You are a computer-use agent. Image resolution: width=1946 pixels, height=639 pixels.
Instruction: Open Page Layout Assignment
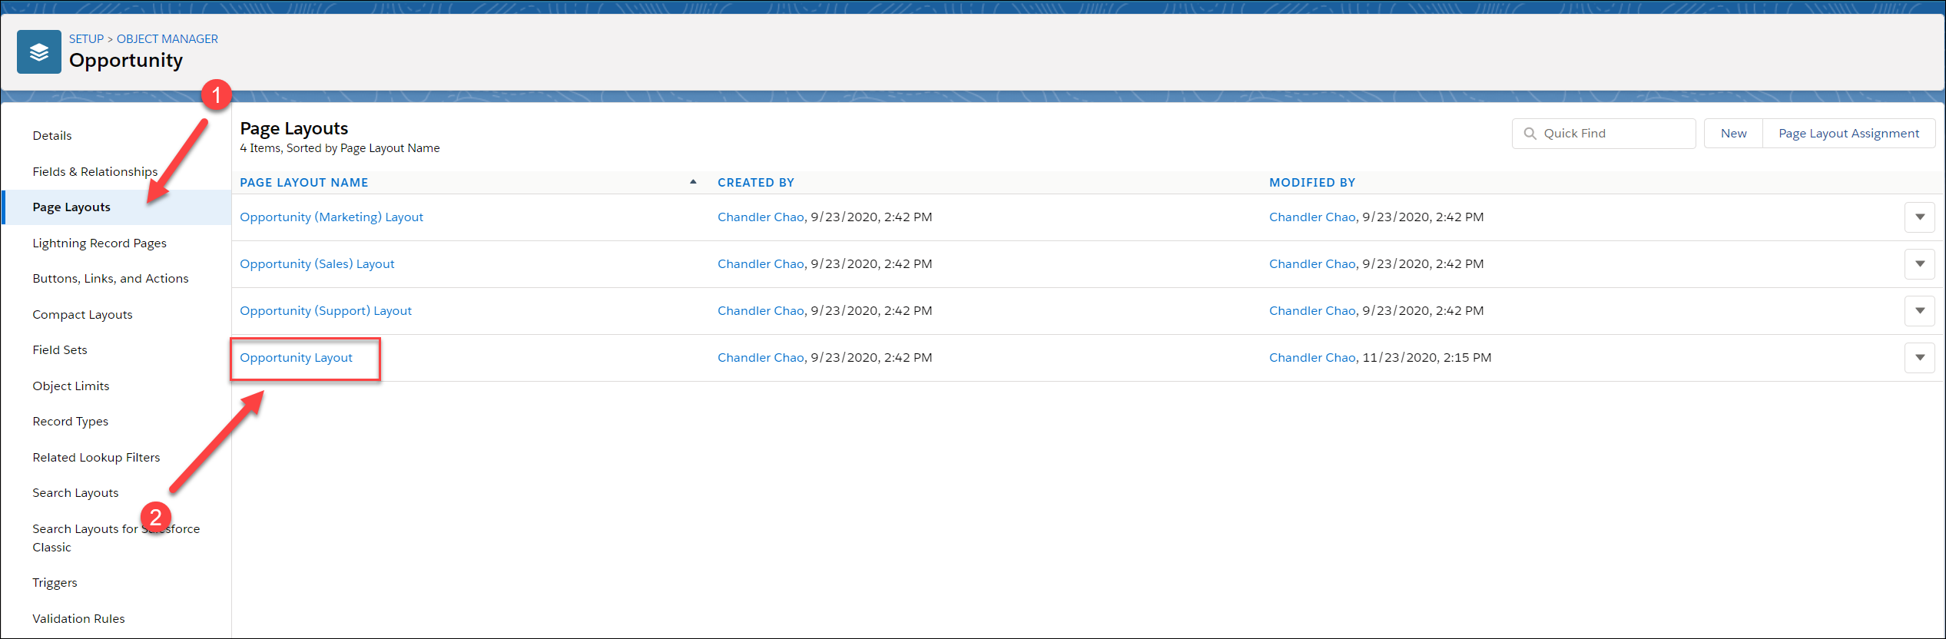(1848, 134)
